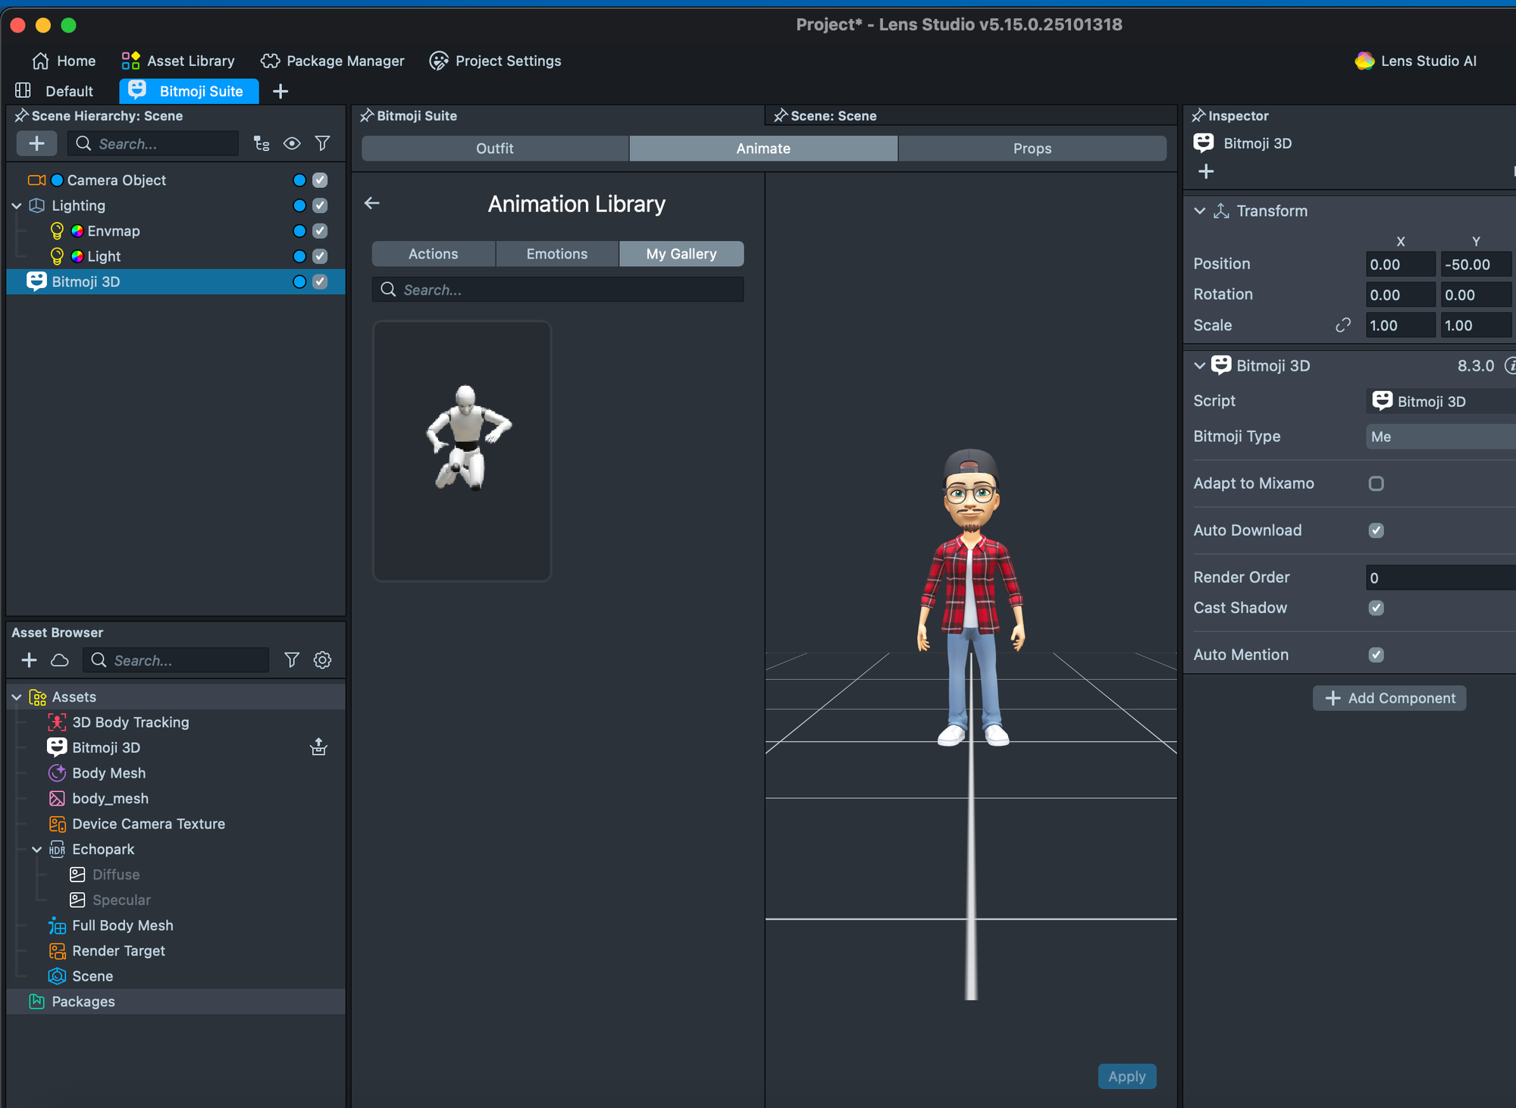This screenshot has width=1516, height=1108.
Task: Open the Asset Library
Action: 178,61
